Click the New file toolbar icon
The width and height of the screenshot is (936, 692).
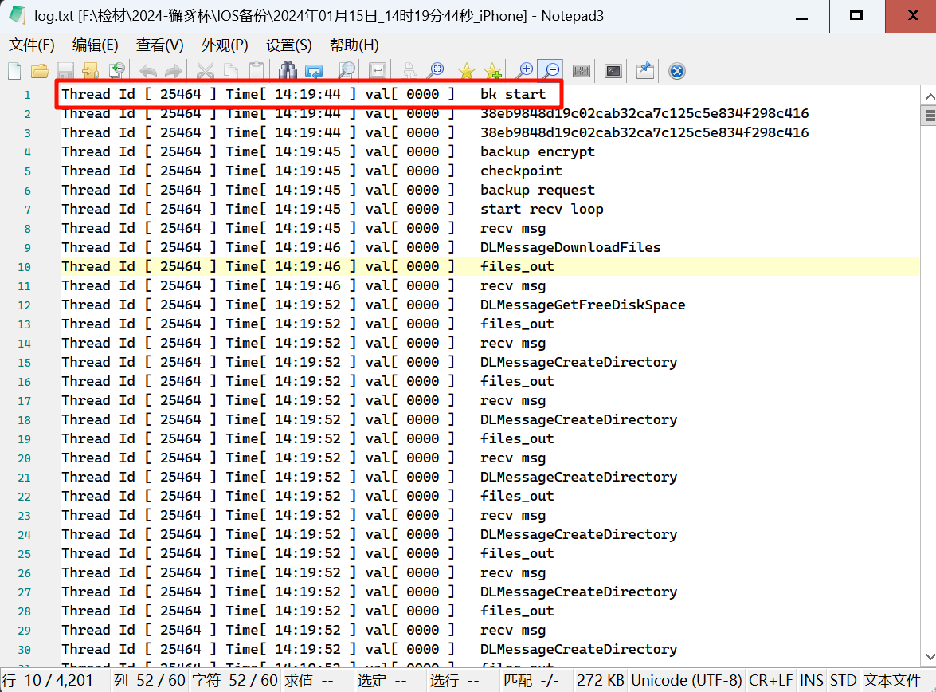[x=14, y=71]
